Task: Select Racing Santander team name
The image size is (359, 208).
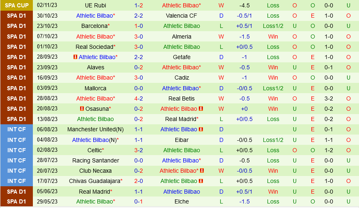Action: click(x=95, y=160)
